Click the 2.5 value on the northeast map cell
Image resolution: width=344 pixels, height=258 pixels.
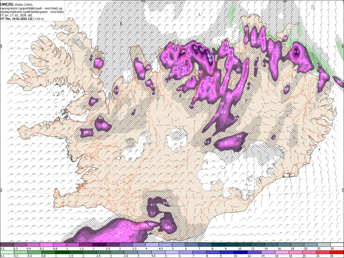297,52
